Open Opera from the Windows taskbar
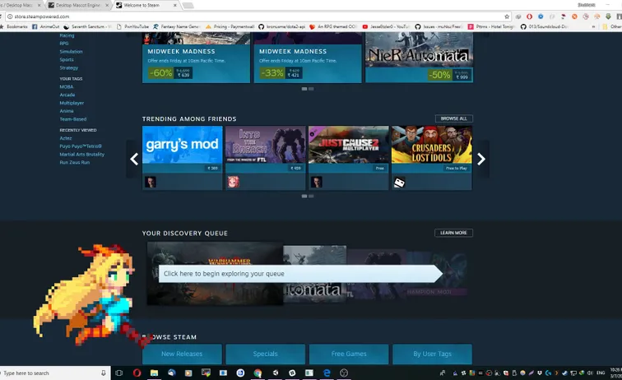This screenshot has width=622, height=380. coord(137,373)
